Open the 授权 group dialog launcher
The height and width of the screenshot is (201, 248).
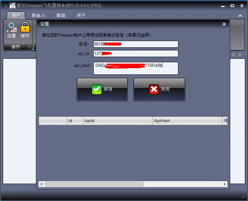point(29,47)
